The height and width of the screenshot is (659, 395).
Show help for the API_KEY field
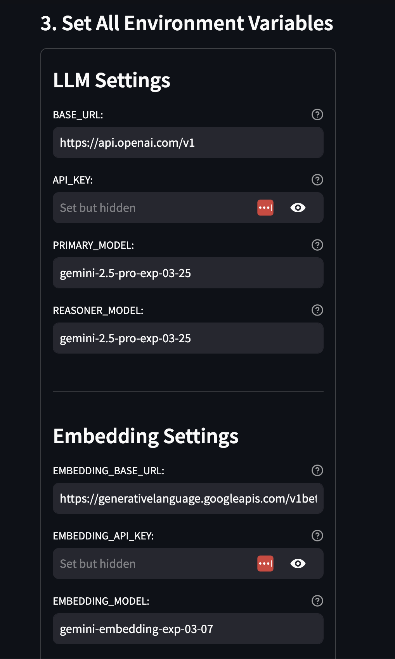tap(317, 180)
